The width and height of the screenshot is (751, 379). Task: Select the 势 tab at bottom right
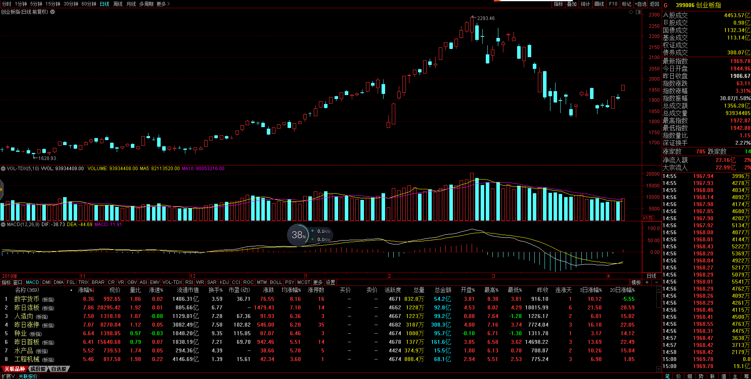701,376
